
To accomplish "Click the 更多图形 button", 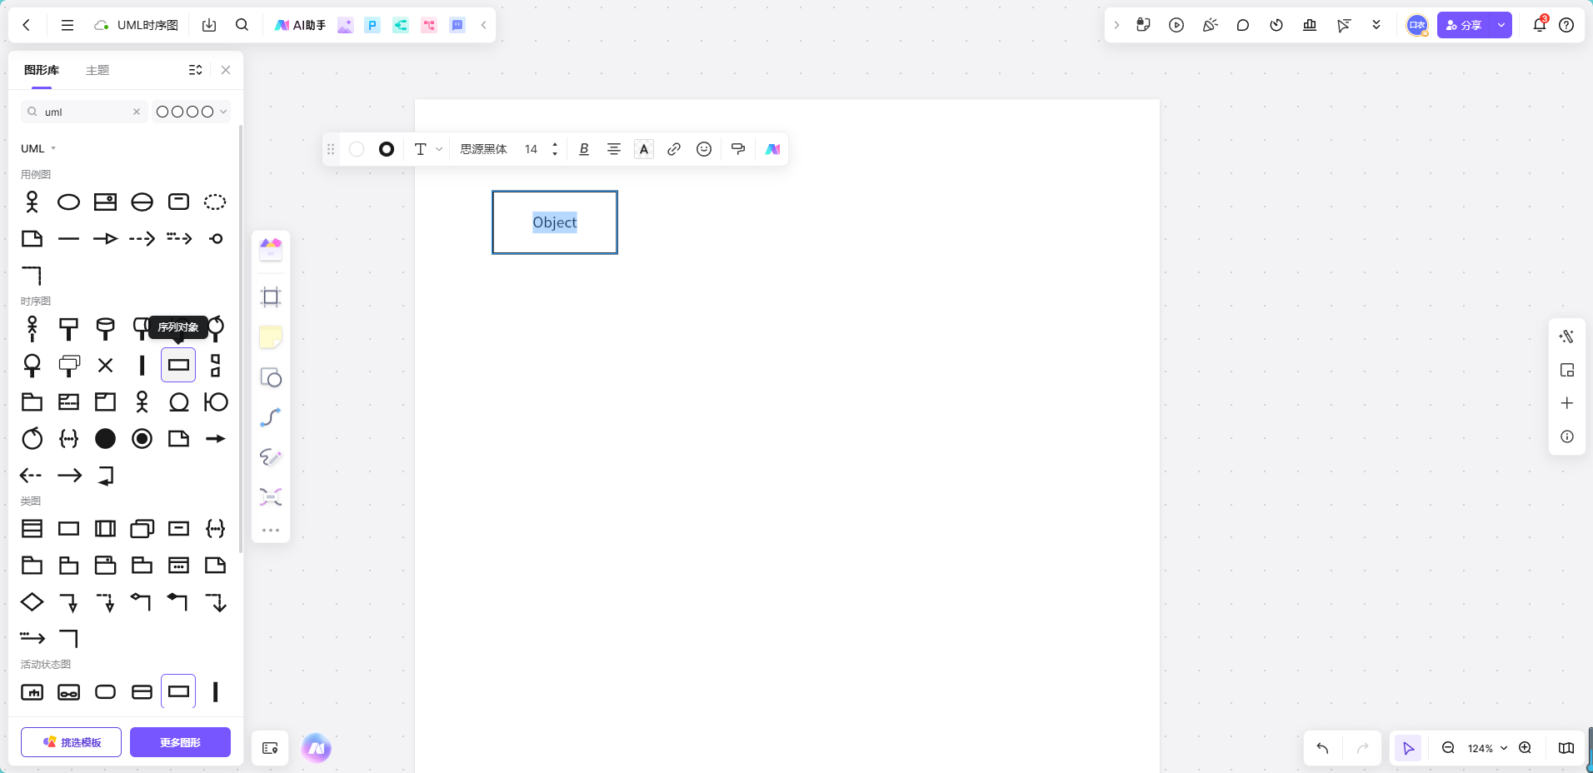I will click(180, 742).
